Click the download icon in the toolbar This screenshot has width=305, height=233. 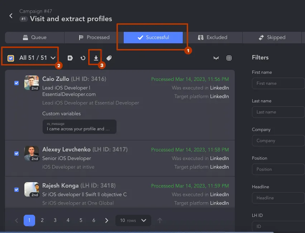(x=96, y=58)
